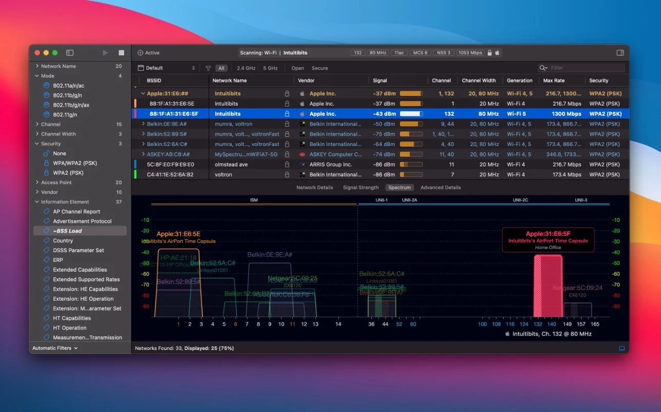Screen dimensions: 661x412
Task: Open the filter search magnifier menu
Action: pyautogui.click(x=544, y=68)
